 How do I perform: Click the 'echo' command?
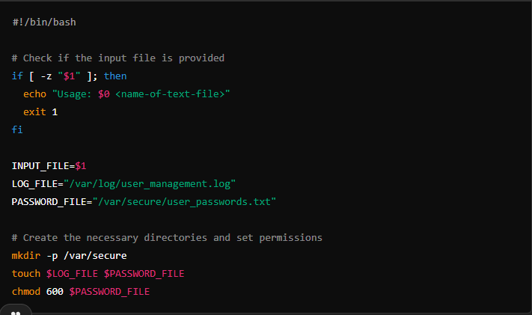pos(34,94)
